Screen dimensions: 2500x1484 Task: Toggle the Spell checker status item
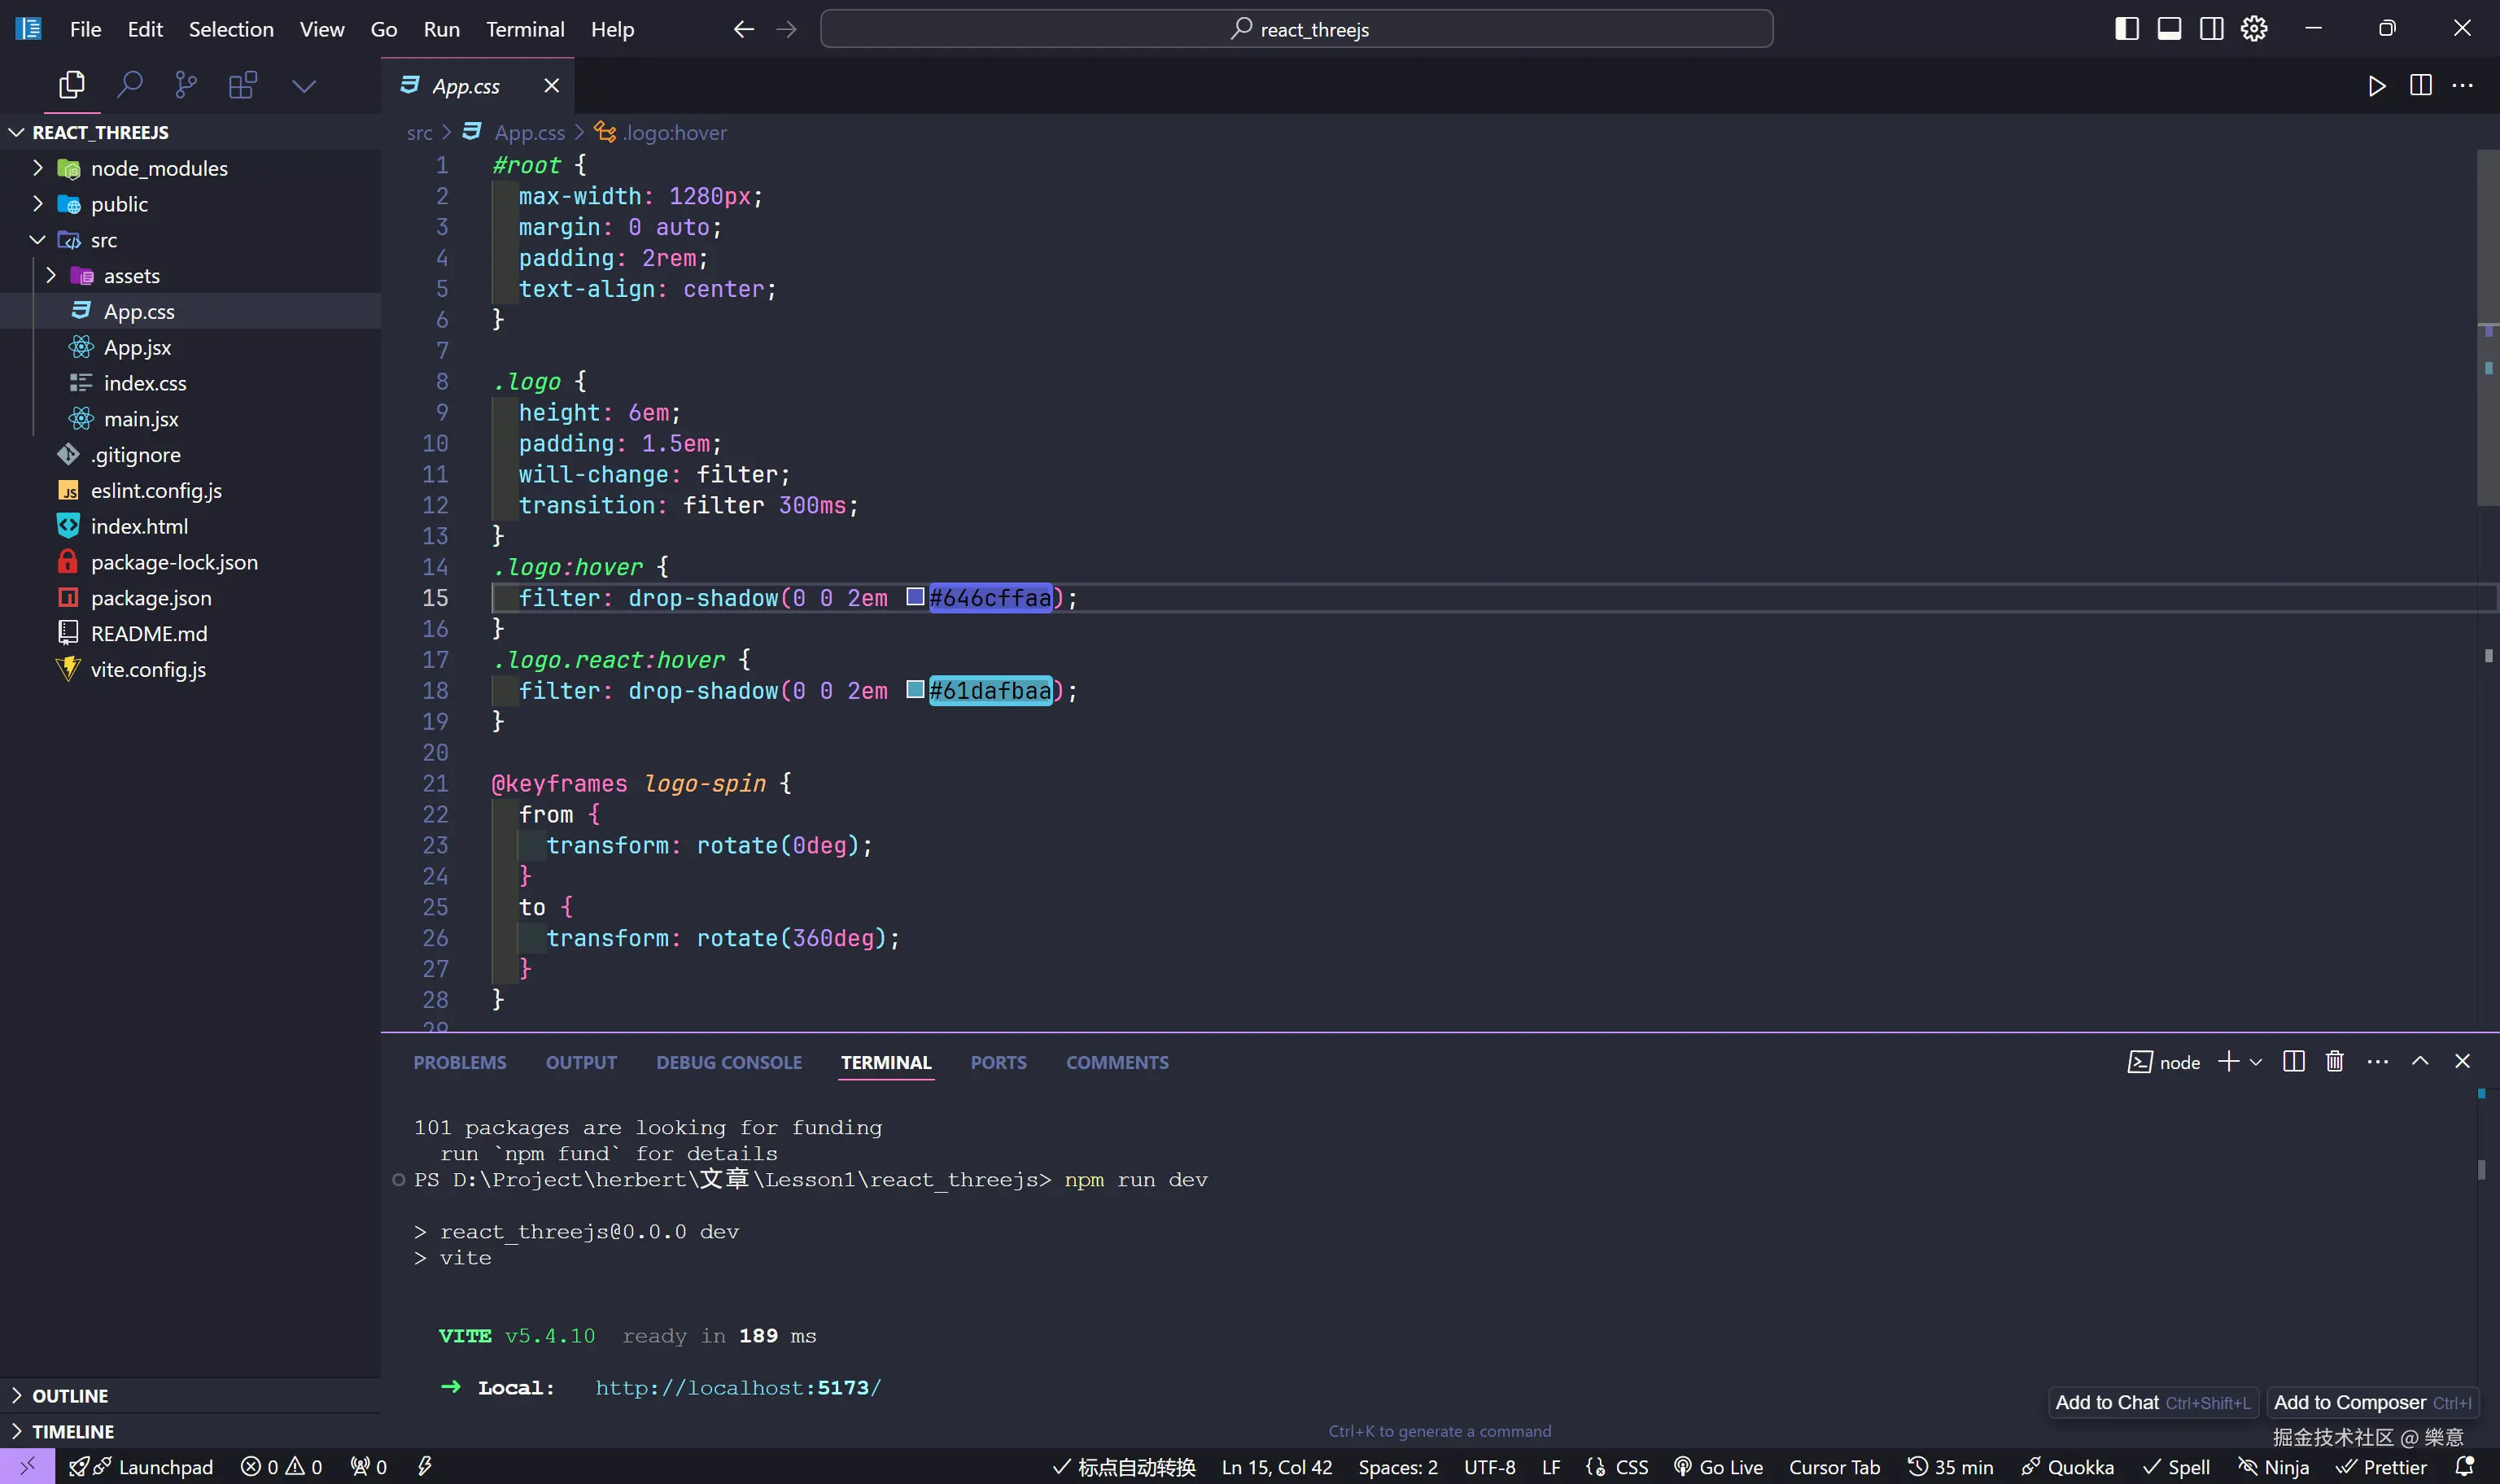pyautogui.click(x=2176, y=1467)
